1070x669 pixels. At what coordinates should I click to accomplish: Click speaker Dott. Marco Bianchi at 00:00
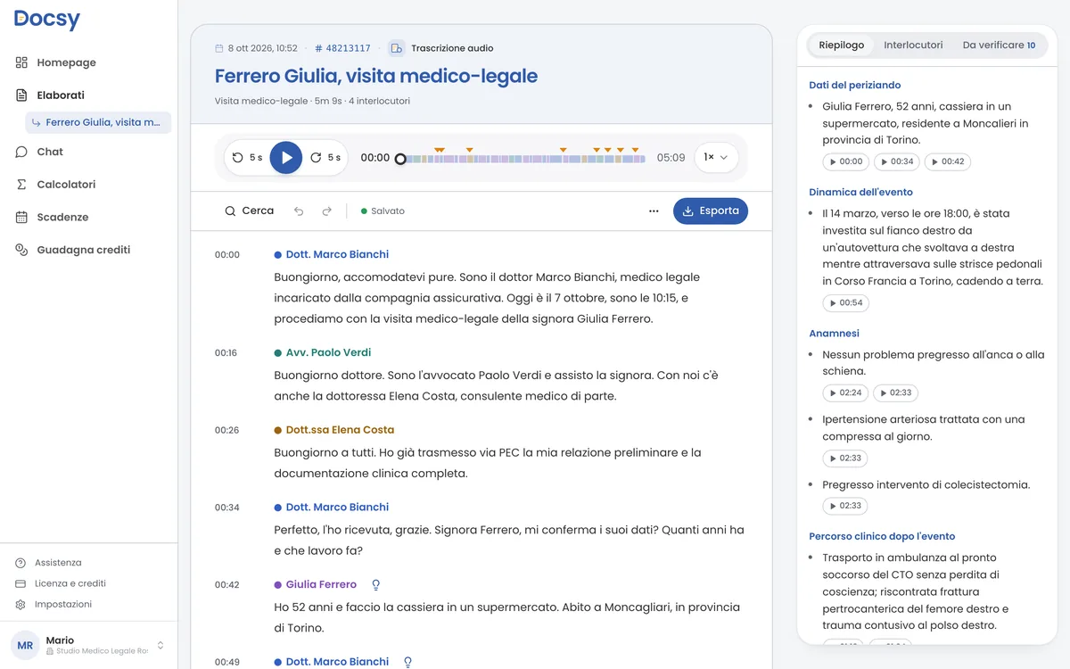[337, 254]
